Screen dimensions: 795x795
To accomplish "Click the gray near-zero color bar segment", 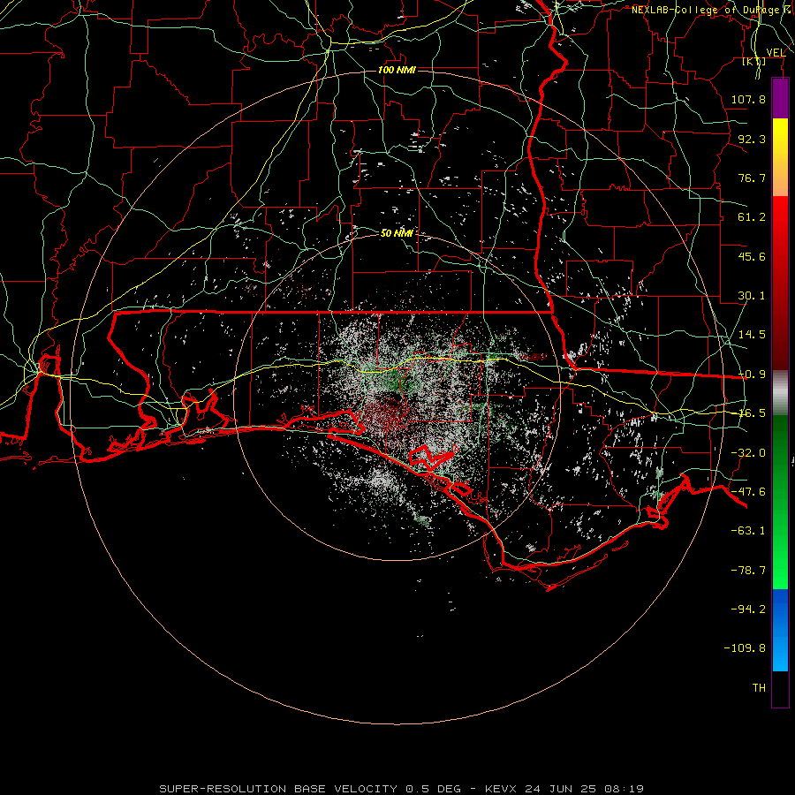I will (780, 392).
